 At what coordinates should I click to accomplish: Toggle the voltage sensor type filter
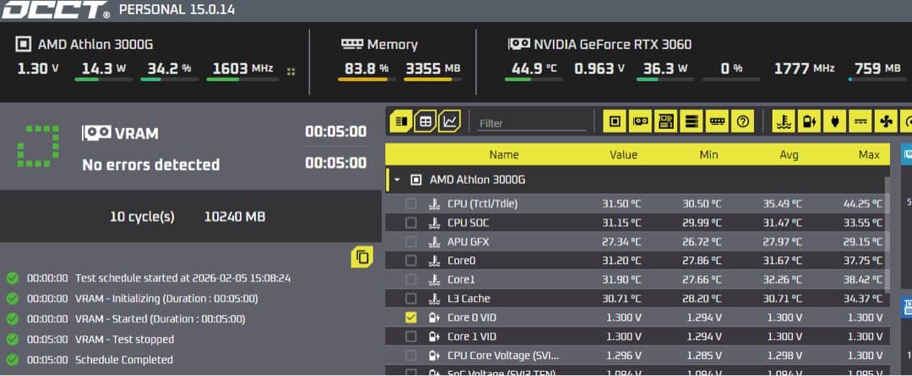[x=810, y=121]
